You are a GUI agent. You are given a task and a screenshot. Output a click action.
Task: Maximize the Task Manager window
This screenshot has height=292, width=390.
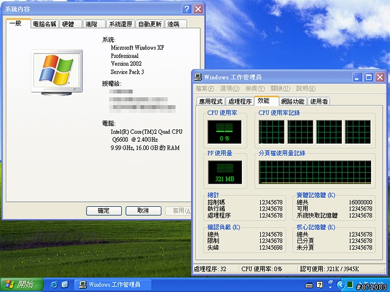(x=369, y=77)
